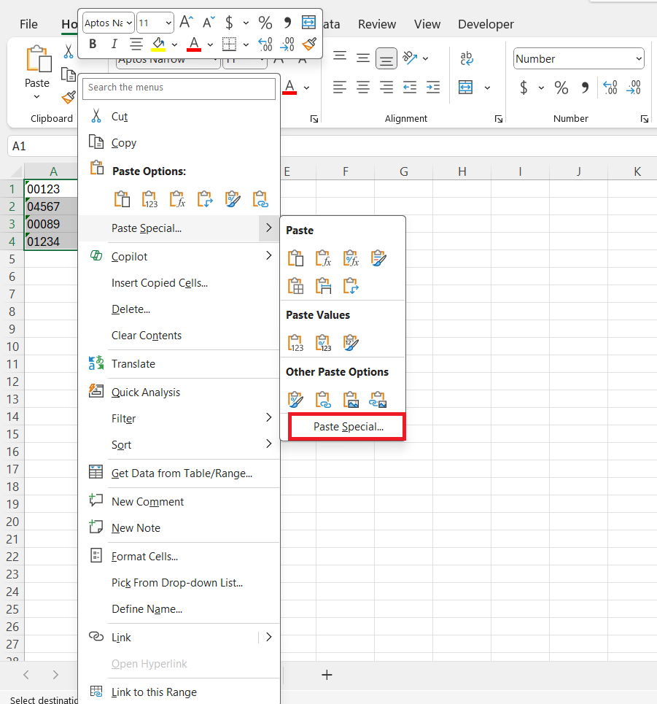This screenshot has width=657, height=704.
Task: Open the Number format combo box
Action: pos(578,59)
